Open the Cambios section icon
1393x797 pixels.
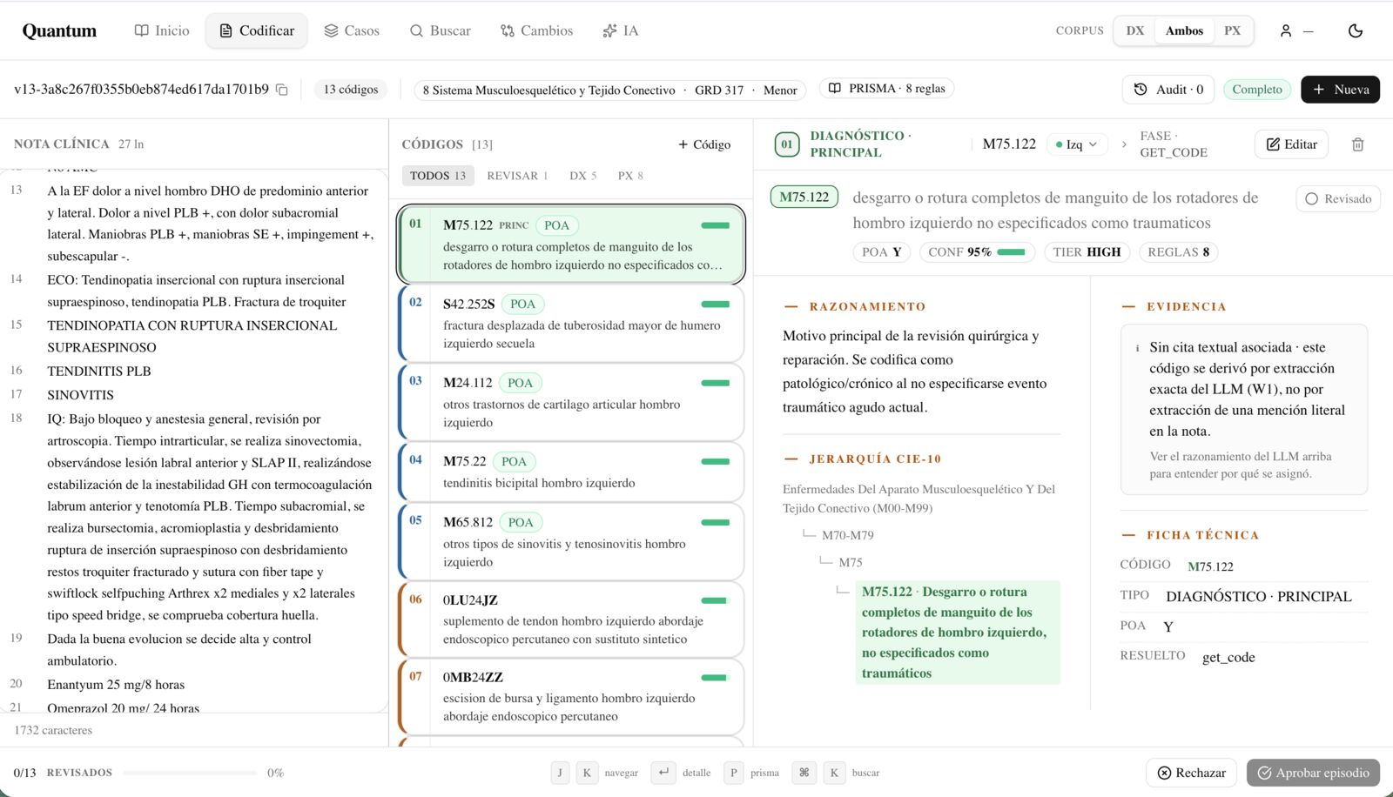507,30
